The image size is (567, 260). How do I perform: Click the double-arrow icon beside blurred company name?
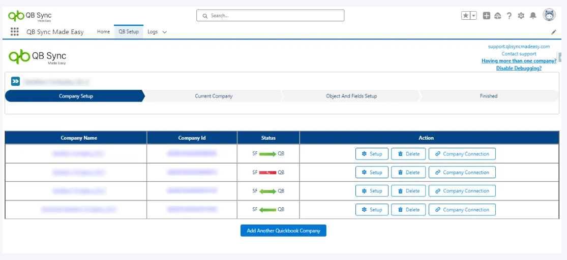(15, 81)
